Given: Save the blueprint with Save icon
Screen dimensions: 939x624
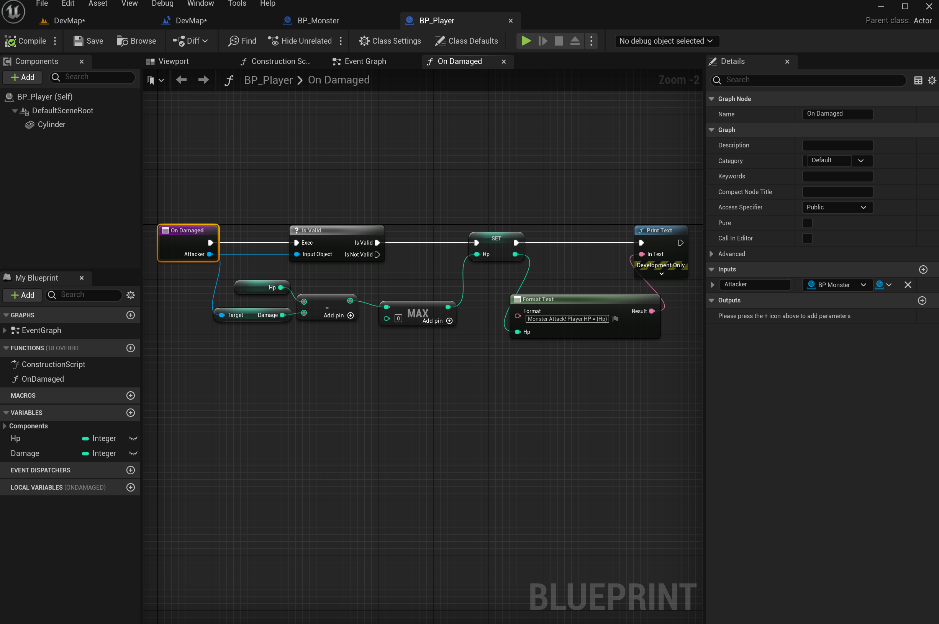Looking at the screenshot, I should pos(88,41).
